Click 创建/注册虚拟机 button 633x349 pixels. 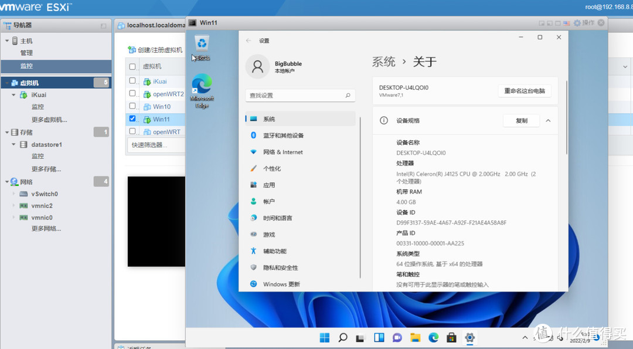(155, 50)
